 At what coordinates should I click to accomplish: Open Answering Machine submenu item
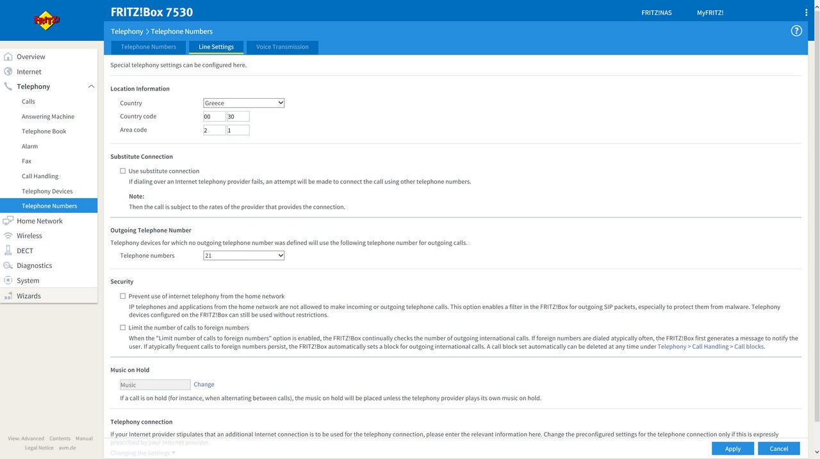pyautogui.click(x=49, y=117)
